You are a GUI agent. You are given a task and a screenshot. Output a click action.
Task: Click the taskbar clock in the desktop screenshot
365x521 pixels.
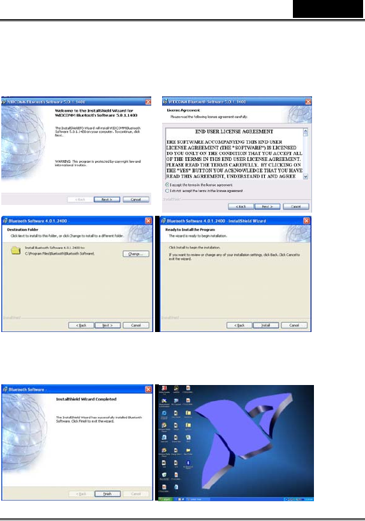309,499
